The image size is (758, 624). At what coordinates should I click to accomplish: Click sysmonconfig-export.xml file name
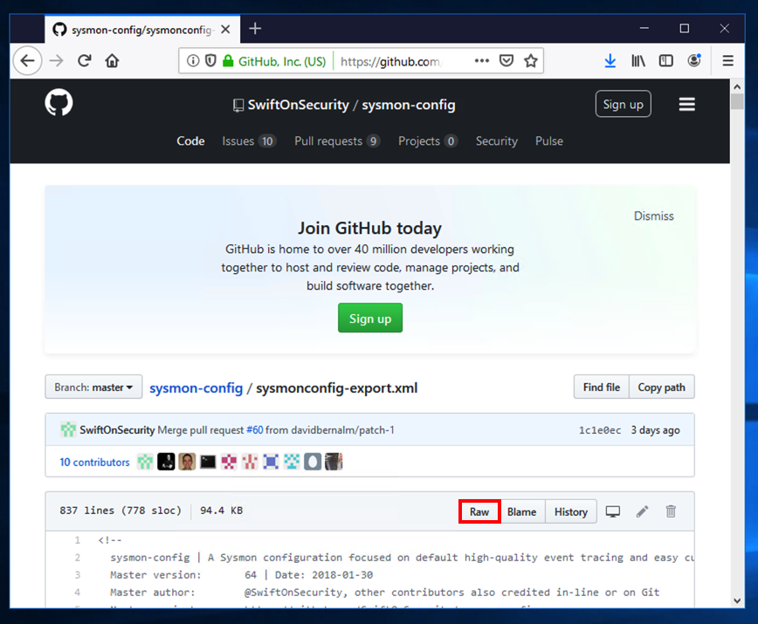tap(336, 387)
